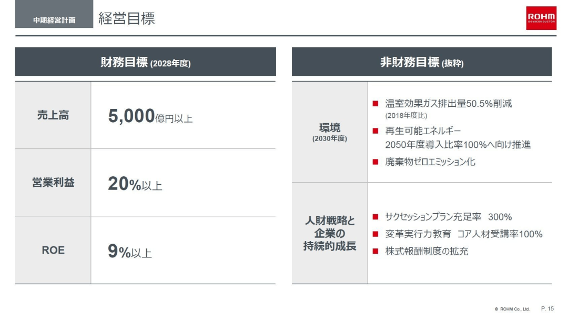Click the red bullet beside 廃棄物ゼロエミッション化

coord(376,162)
